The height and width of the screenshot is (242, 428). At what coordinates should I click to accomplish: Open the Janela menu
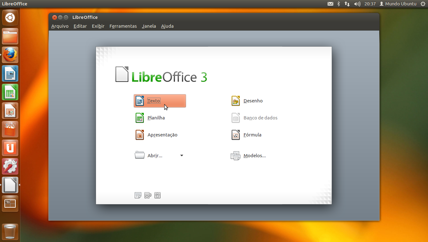pos(149,26)
